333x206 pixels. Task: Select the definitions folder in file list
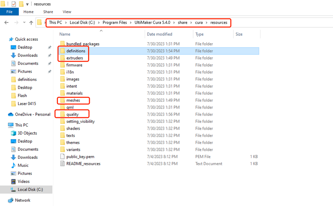[75, 51]
